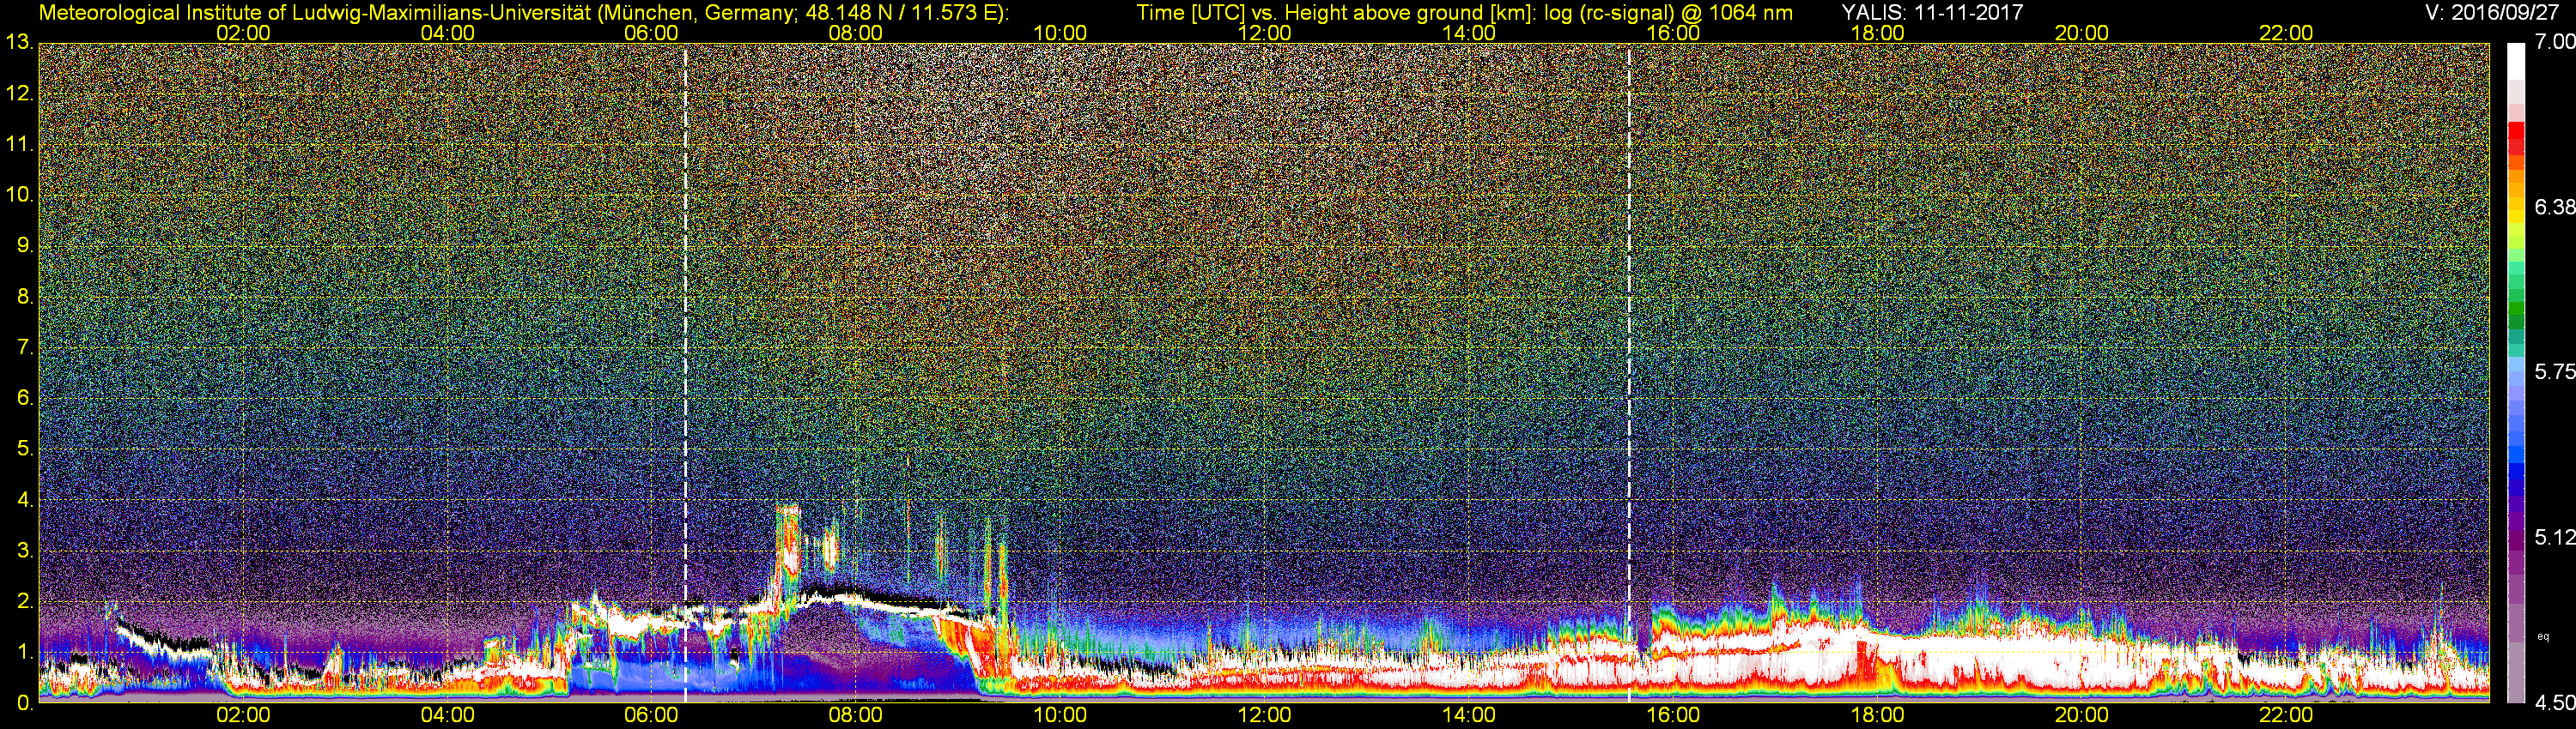The width and height of the screenshot is (2576, 729).
Task: Click the 5 km height axis label
Action: point(24,449)
